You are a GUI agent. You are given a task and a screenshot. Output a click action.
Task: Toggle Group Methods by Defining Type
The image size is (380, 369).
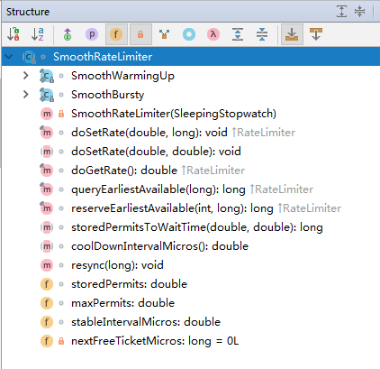click(x=165, y=34)
